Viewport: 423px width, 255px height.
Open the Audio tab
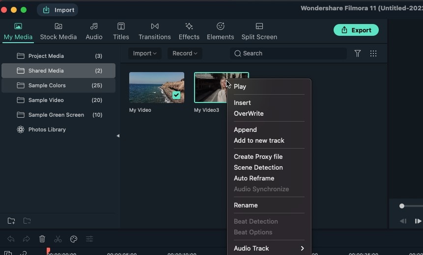click(x=94, y=31)
